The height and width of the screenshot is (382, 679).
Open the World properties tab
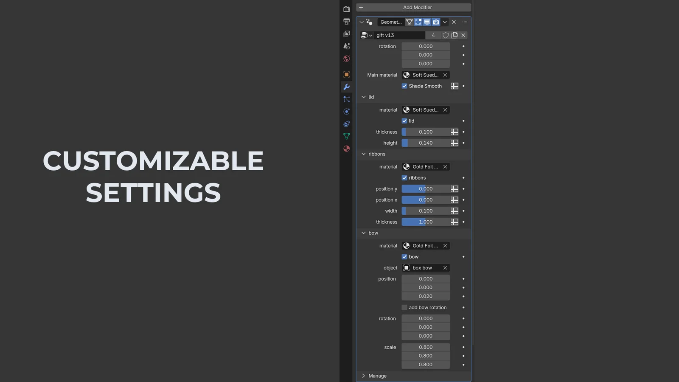pyautogui.click(x=346, y=59)
